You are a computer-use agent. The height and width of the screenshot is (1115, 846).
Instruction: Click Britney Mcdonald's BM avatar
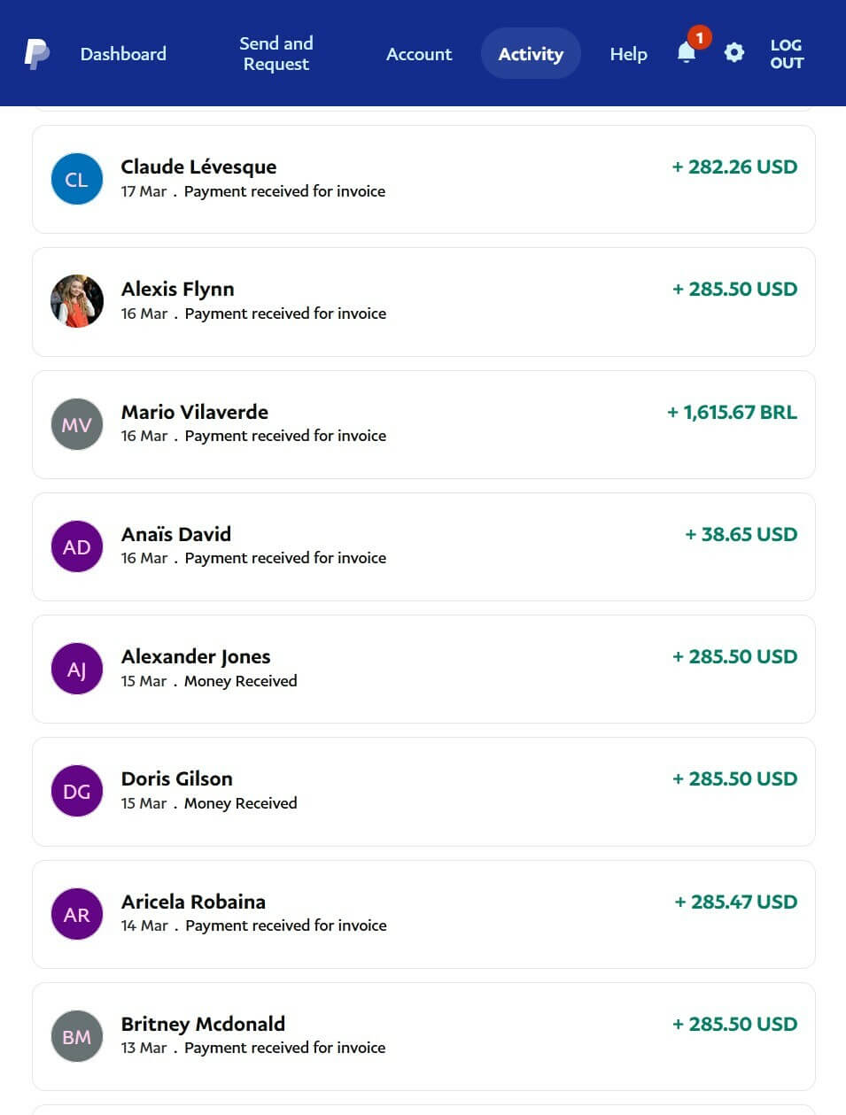(77, 1036)
